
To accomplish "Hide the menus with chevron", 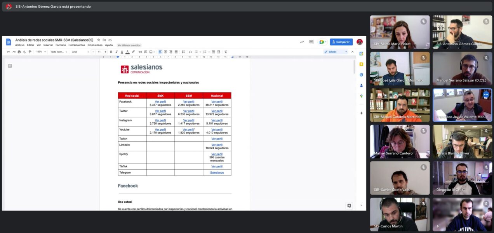I will [x=353, y=52].
